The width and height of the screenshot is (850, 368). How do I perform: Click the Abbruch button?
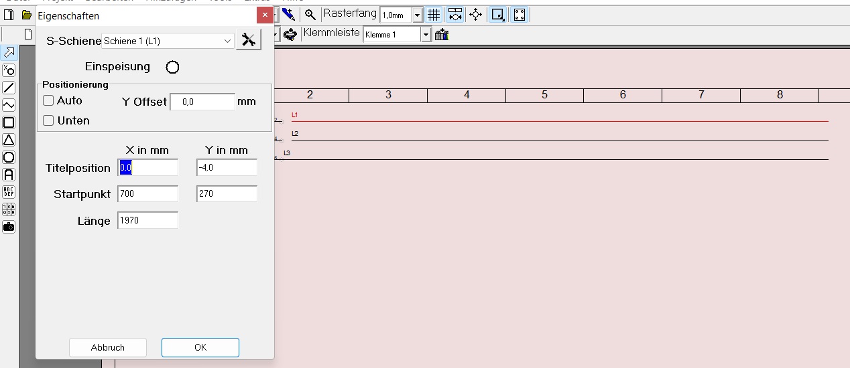click(108, 347)
